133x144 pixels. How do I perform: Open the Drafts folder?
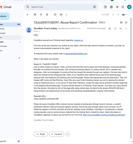tap(11, 42)
